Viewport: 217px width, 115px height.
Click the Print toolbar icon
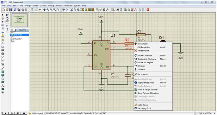23,10
